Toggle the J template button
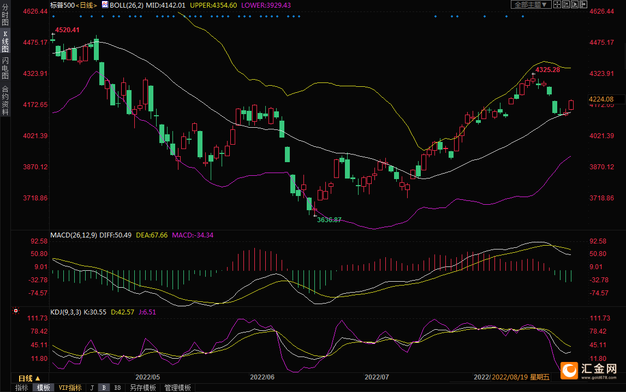The image size is (626, 392). point(92,388)
